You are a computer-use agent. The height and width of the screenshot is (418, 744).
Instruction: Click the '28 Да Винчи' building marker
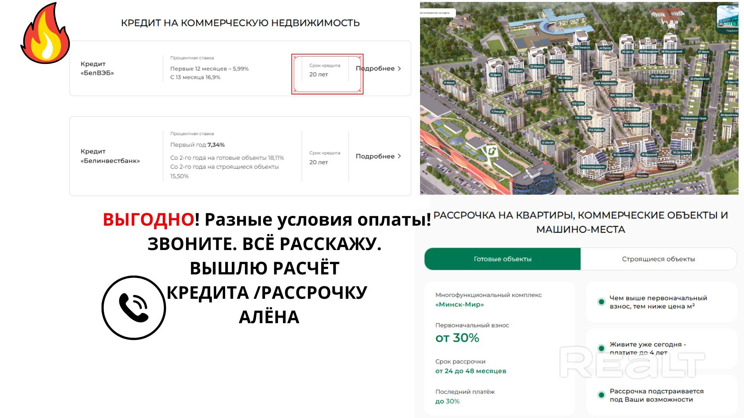pyautogui.click(x=681, y=152)
